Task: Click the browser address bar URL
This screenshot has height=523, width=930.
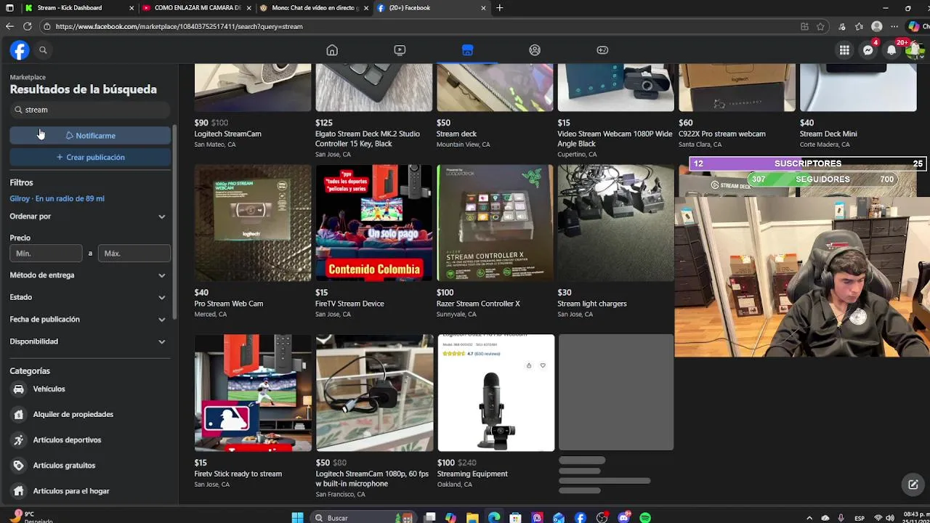Action: coord(179,26)
